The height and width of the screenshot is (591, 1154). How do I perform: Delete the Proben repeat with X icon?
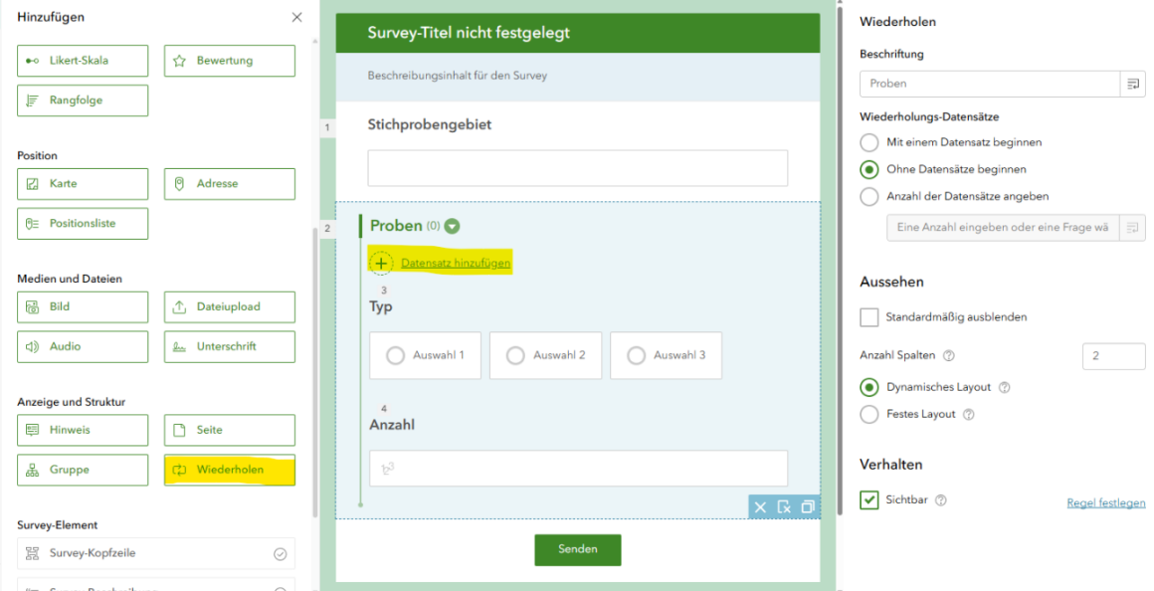pos(760,507)
